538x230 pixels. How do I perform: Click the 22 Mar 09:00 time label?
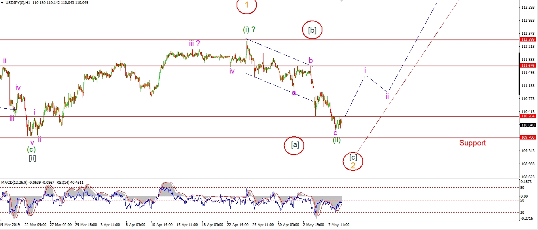click(x=36, y=224)
